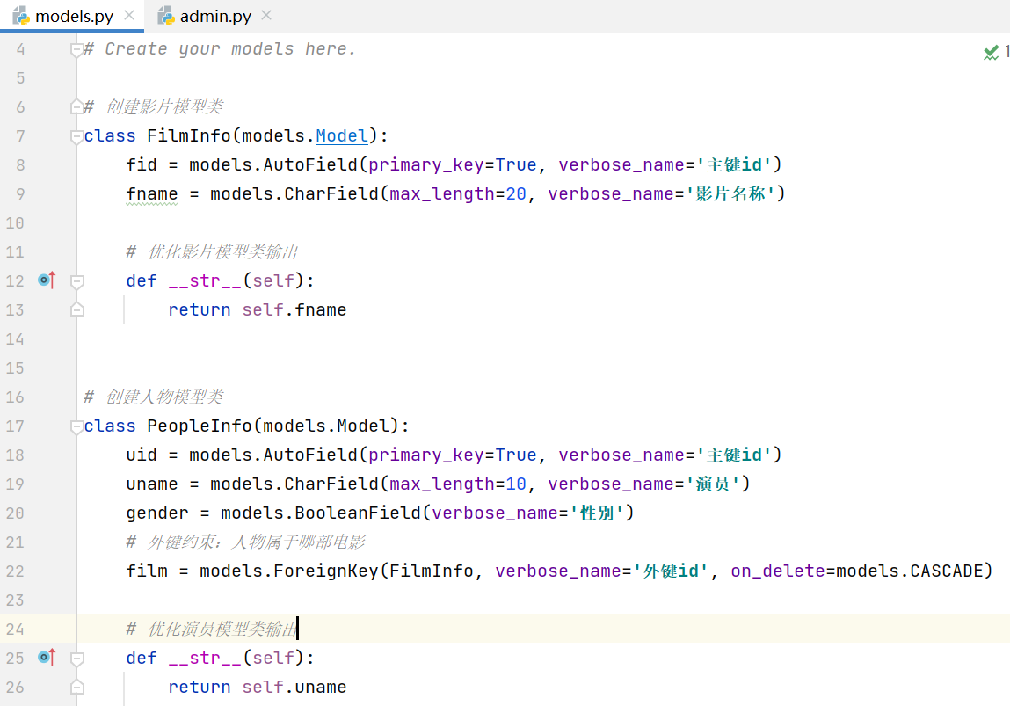Click the fold end marker on line 13
1010x706 pixels.
click(76, 309)
